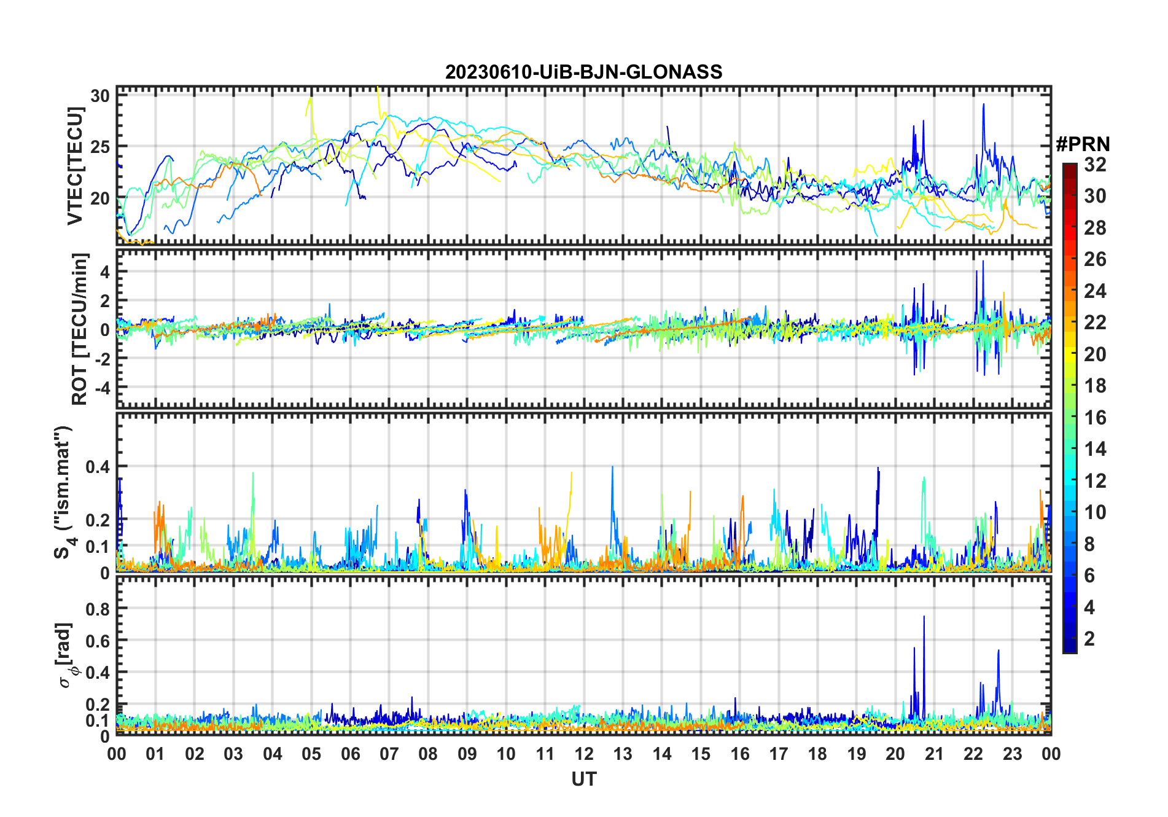The height and width of the screenshot is (817, 1168).
Task: Click the highest VTEC spike after 22 UT
Action: (983, 105)
